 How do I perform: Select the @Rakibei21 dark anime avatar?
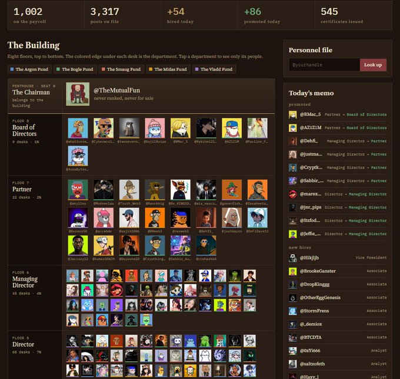pos(206,128)
